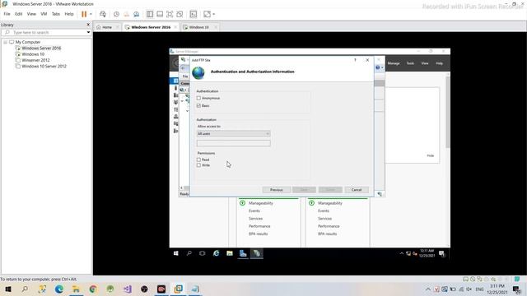This screenshot has width=527, height=296.
Task: Click ENG language indicator in the host tray
Action: tap(479, 289)
